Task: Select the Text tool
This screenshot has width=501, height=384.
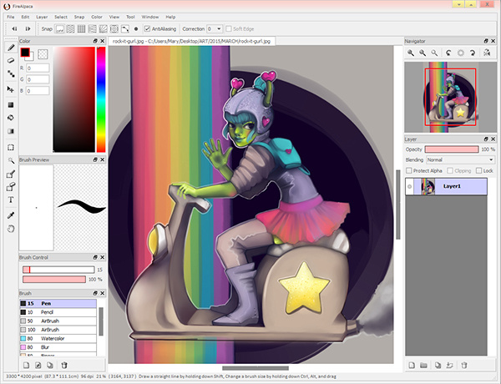Action: (11, 200)
